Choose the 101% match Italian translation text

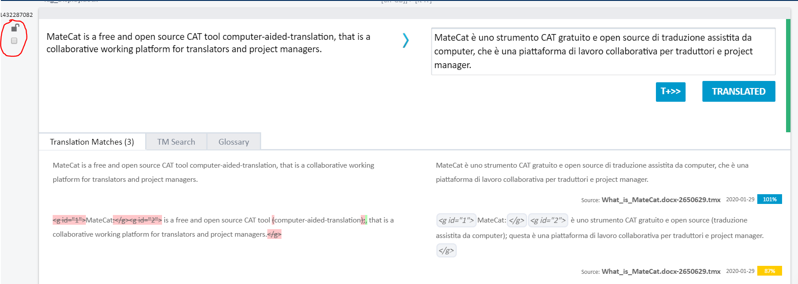(591, 172)
